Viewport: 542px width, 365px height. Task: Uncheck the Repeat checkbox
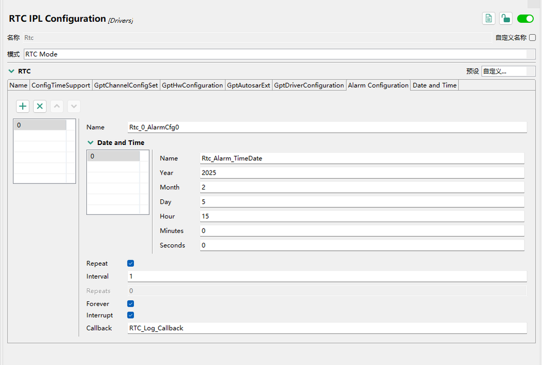tap(131, 263)
